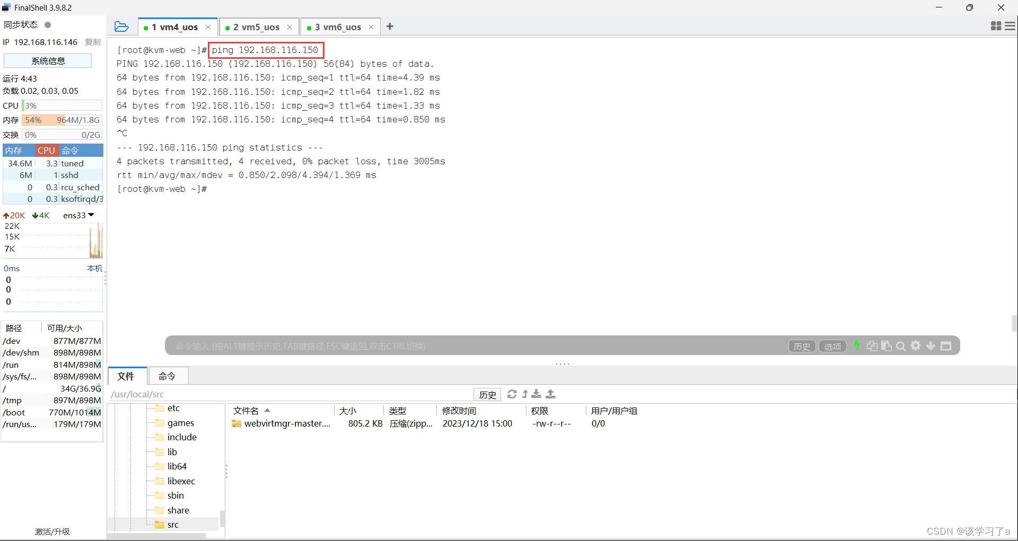Open terminal settings gear icon
The height and width of the screenshot is (541, 1018).
(916, 346)
